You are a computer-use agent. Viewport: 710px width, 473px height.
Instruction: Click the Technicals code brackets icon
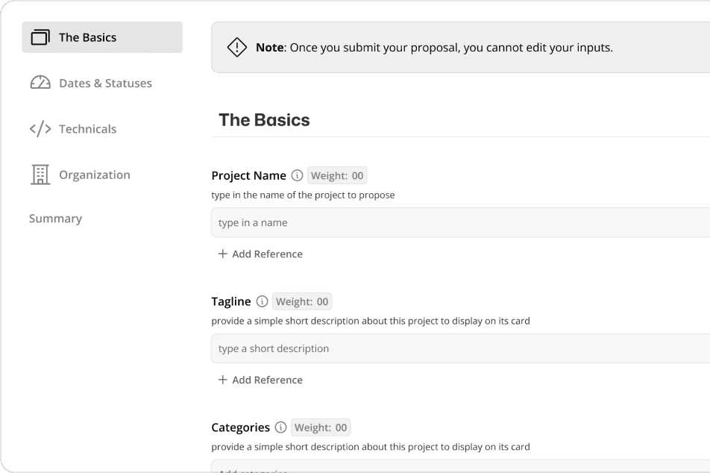pyautogui.click(x=40, y=129)
